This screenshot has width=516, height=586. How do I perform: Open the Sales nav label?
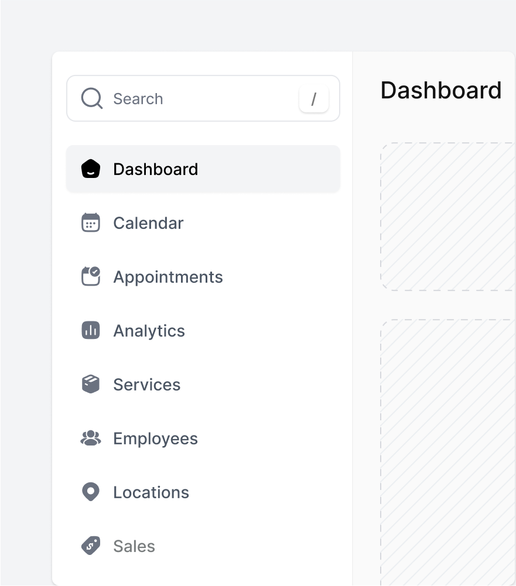(x=134, y=546)
